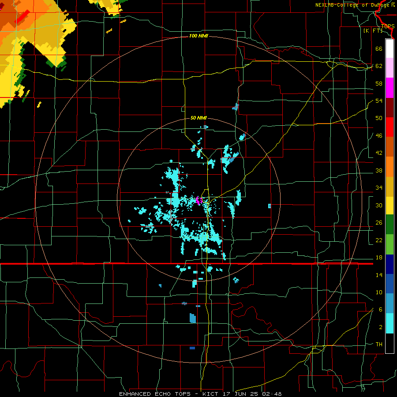Click the 42 scale label
397x397 pixels.
pyautogui.click(x=379, y=153)
